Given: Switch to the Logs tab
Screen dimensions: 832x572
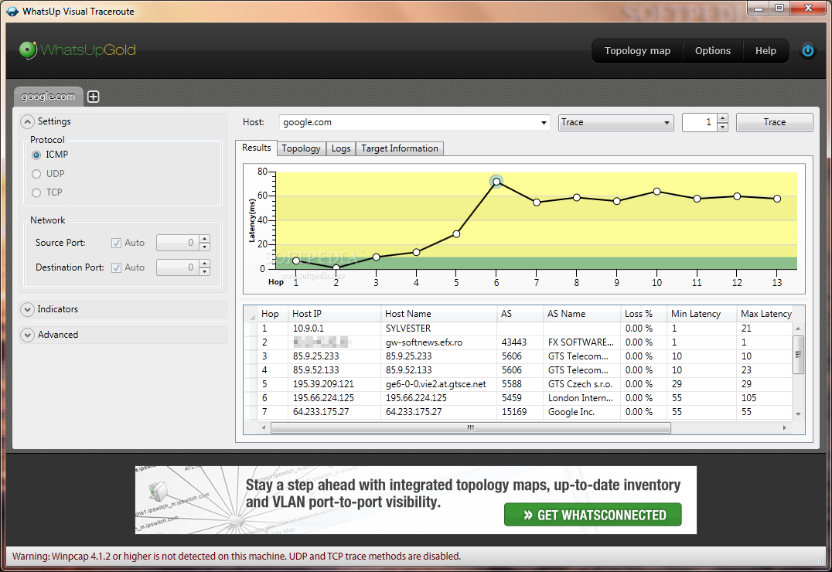Looking at the screenshot, I should 341,148.
